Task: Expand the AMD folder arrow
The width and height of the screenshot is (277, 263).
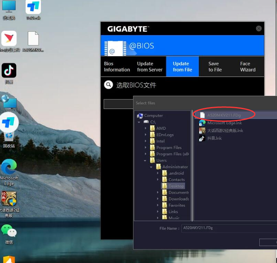Action: click(146, 128)
